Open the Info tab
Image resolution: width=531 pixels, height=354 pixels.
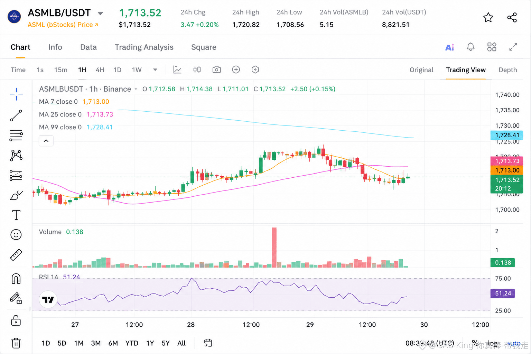[x=55, y=47]
